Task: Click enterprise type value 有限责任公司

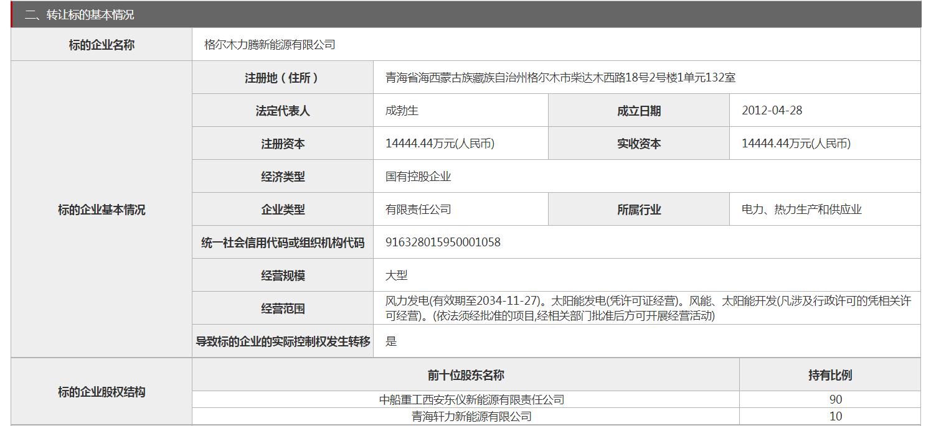Action: point(418,210)
